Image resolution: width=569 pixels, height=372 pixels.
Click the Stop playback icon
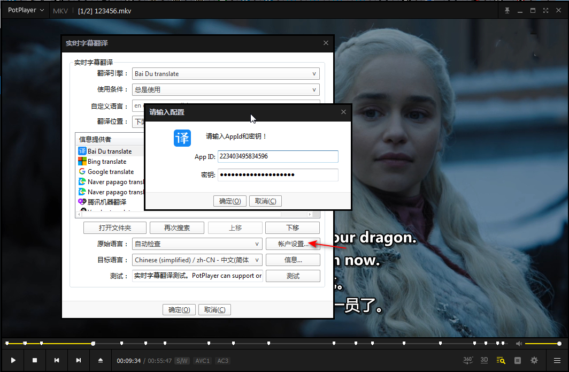point(35,361)
